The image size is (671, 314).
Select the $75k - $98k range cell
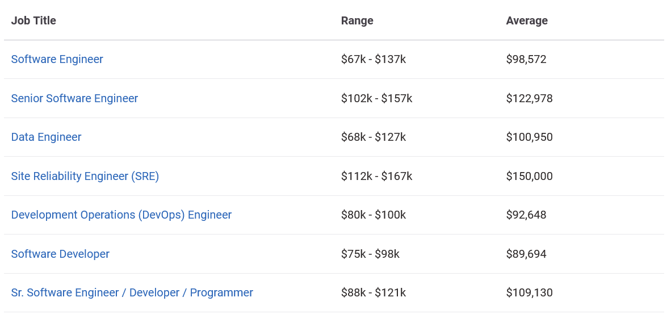[x=370, y=254]
